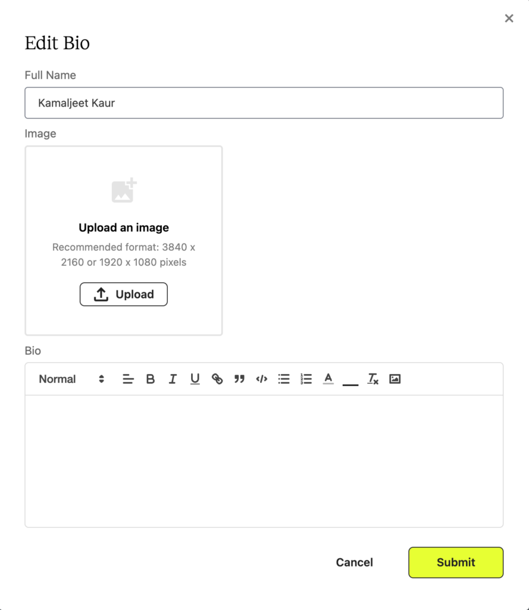Viewport: 529px width, 610px height.
Task: Cancel editing the bio
Action: click(x=354, y=562)
